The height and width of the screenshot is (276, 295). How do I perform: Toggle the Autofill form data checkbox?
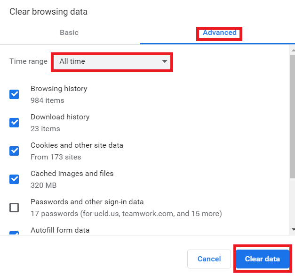click(15, 233)
